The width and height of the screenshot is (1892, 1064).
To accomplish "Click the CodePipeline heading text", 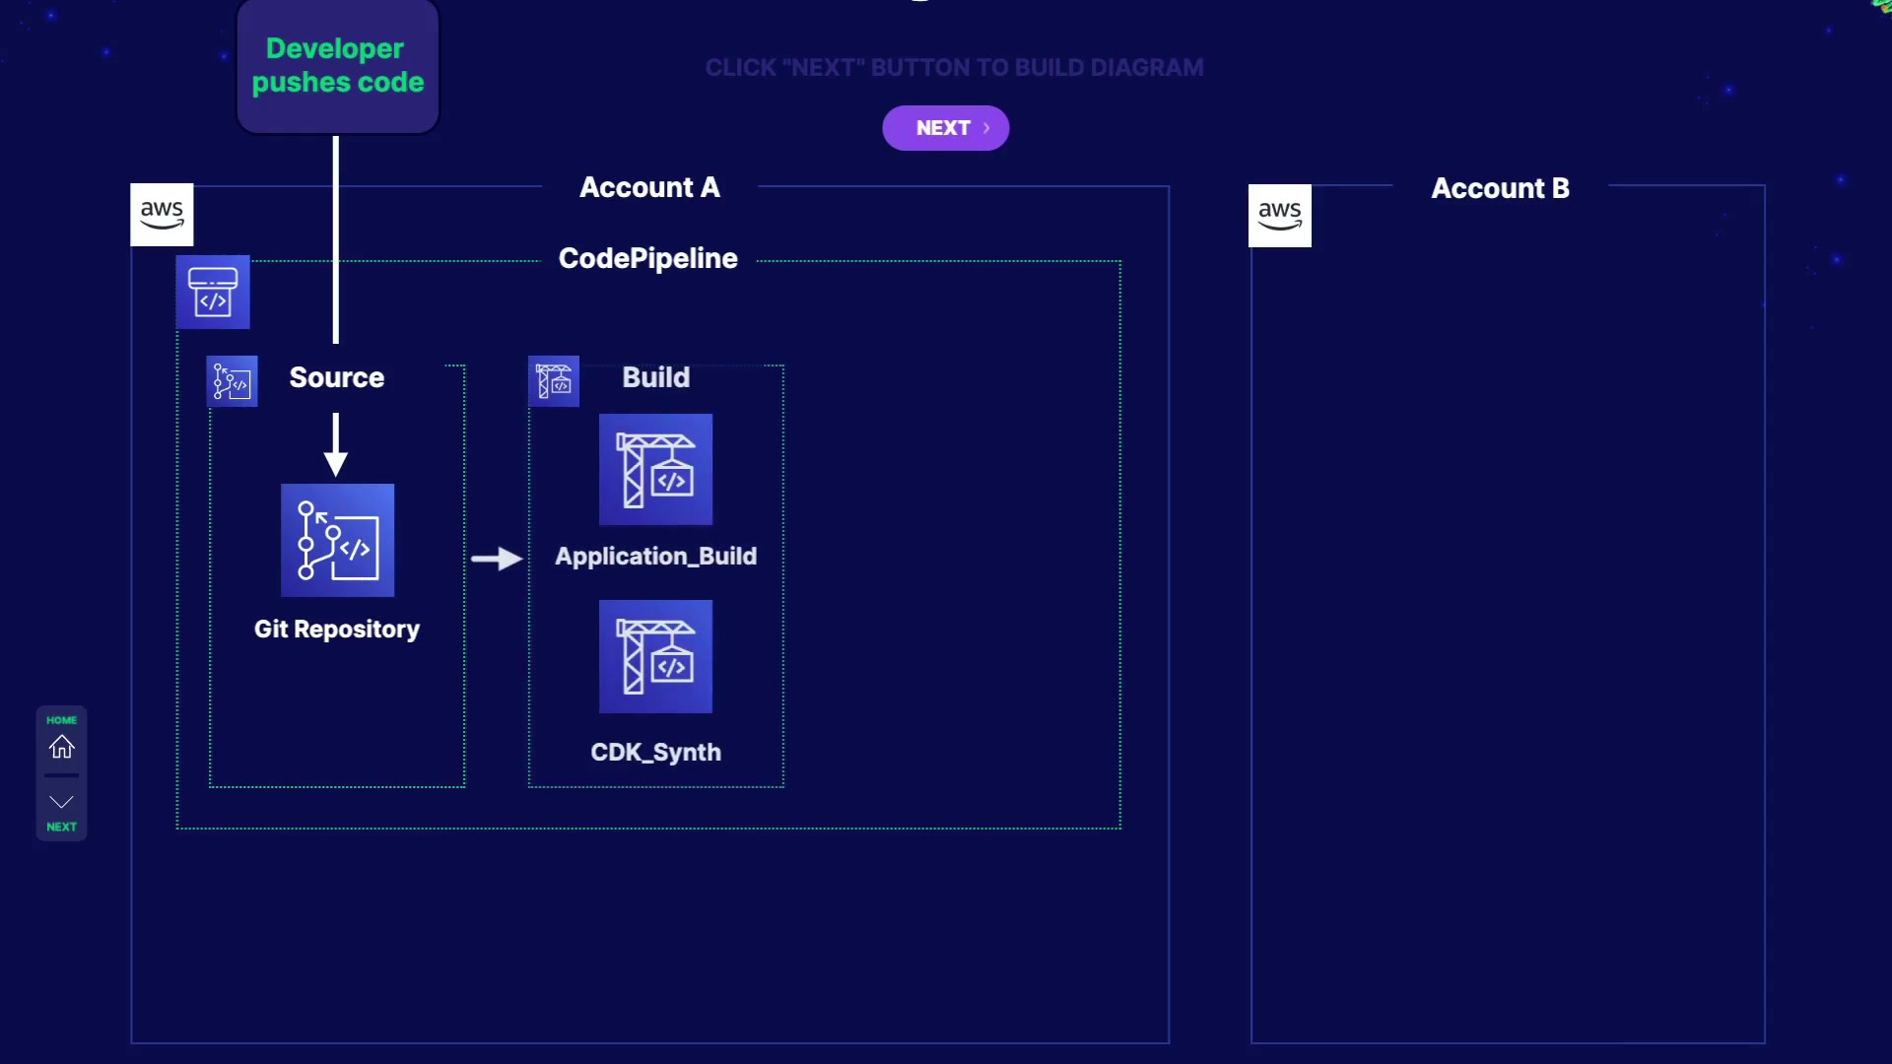I will [x=647, y=258].
